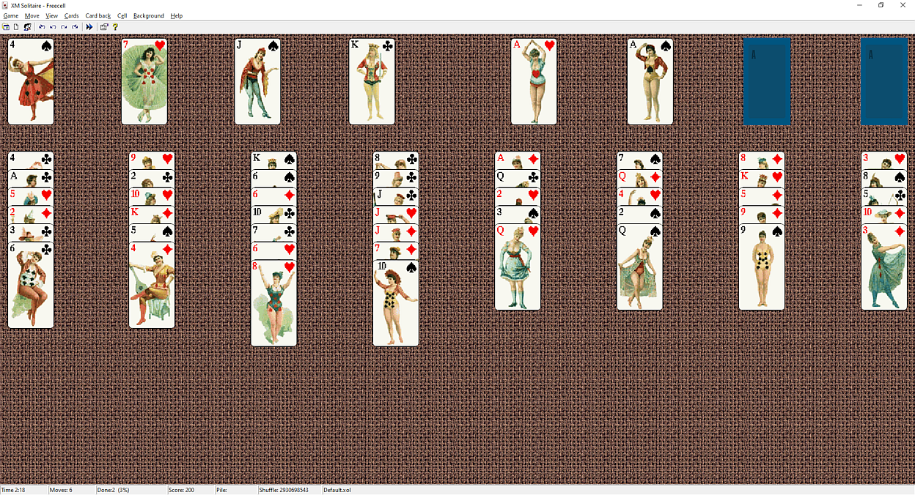Screen dimensions: 915x495
Task: Click the 8 of clubs strip in the tableau
Action: 396,160
